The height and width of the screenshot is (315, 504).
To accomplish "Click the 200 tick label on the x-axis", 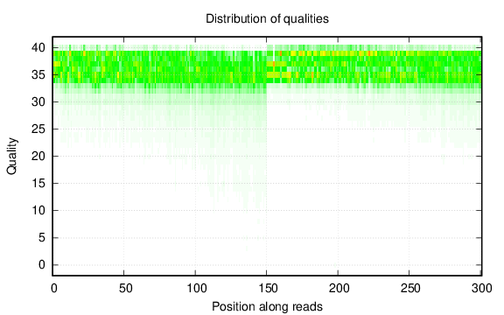I will click(x=339, y=288).
